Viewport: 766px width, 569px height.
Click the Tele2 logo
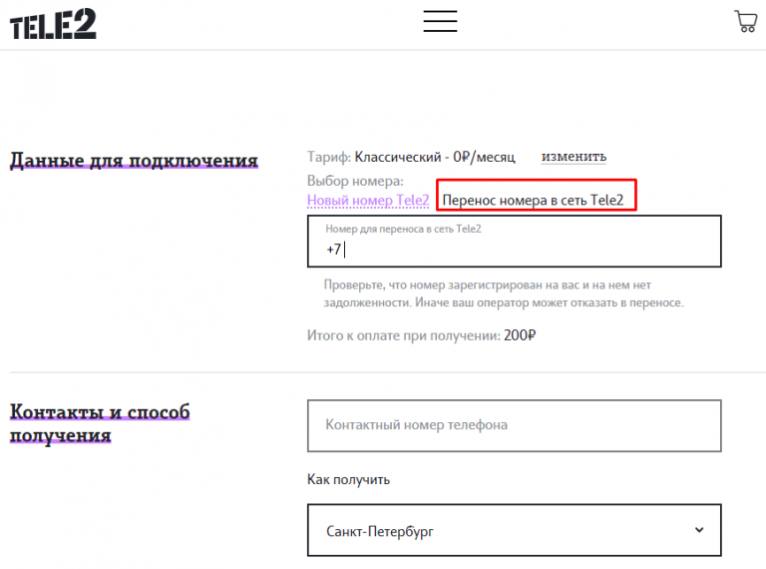(53, 24)
